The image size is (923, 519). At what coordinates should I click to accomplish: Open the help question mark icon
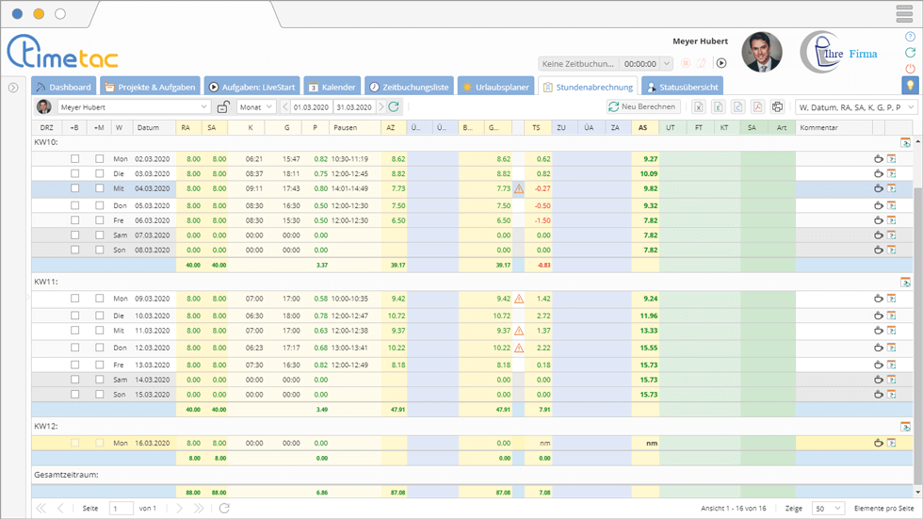[x=910, y=37]
